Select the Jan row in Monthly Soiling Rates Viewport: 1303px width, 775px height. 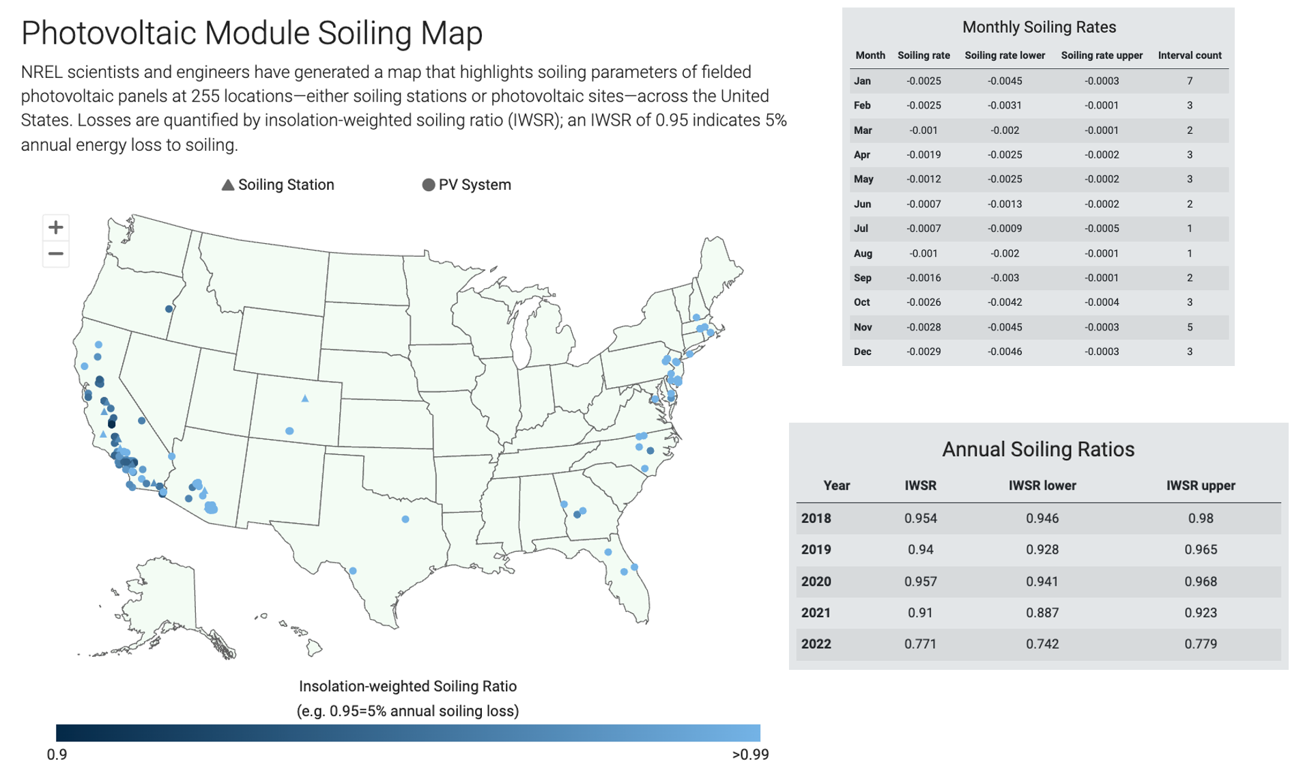point(1037,81)
